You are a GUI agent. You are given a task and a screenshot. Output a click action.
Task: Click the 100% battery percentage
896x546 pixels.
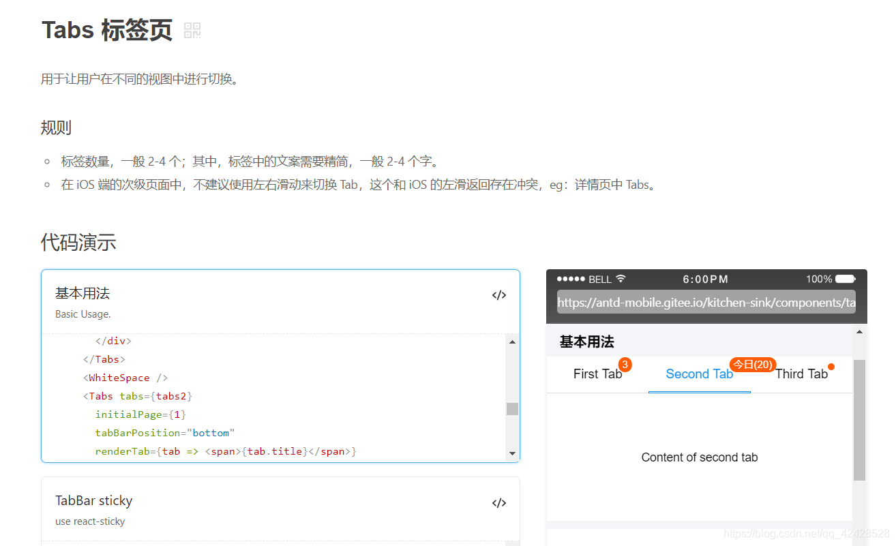pyautogui.click(x=819, y=279)
